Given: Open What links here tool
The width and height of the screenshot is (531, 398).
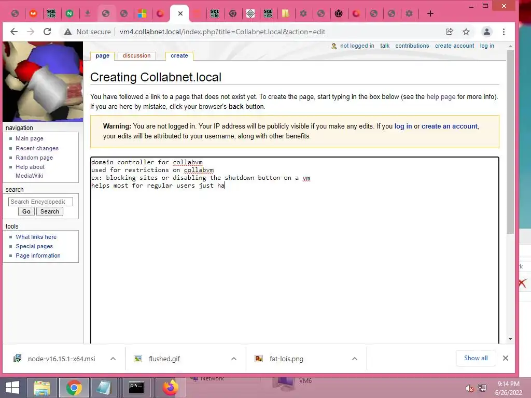Looking at the screenshot, I should click(x=36, y=237).
